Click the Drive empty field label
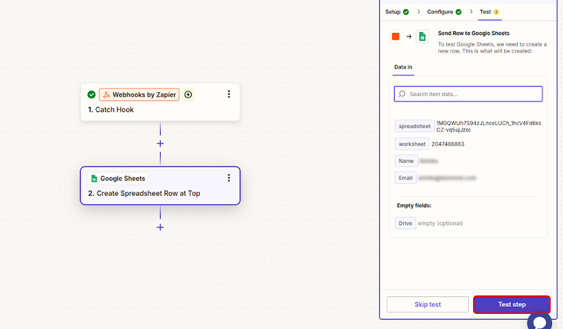The width and height of the screenshot is (563, 329). (x=405, y=223)
